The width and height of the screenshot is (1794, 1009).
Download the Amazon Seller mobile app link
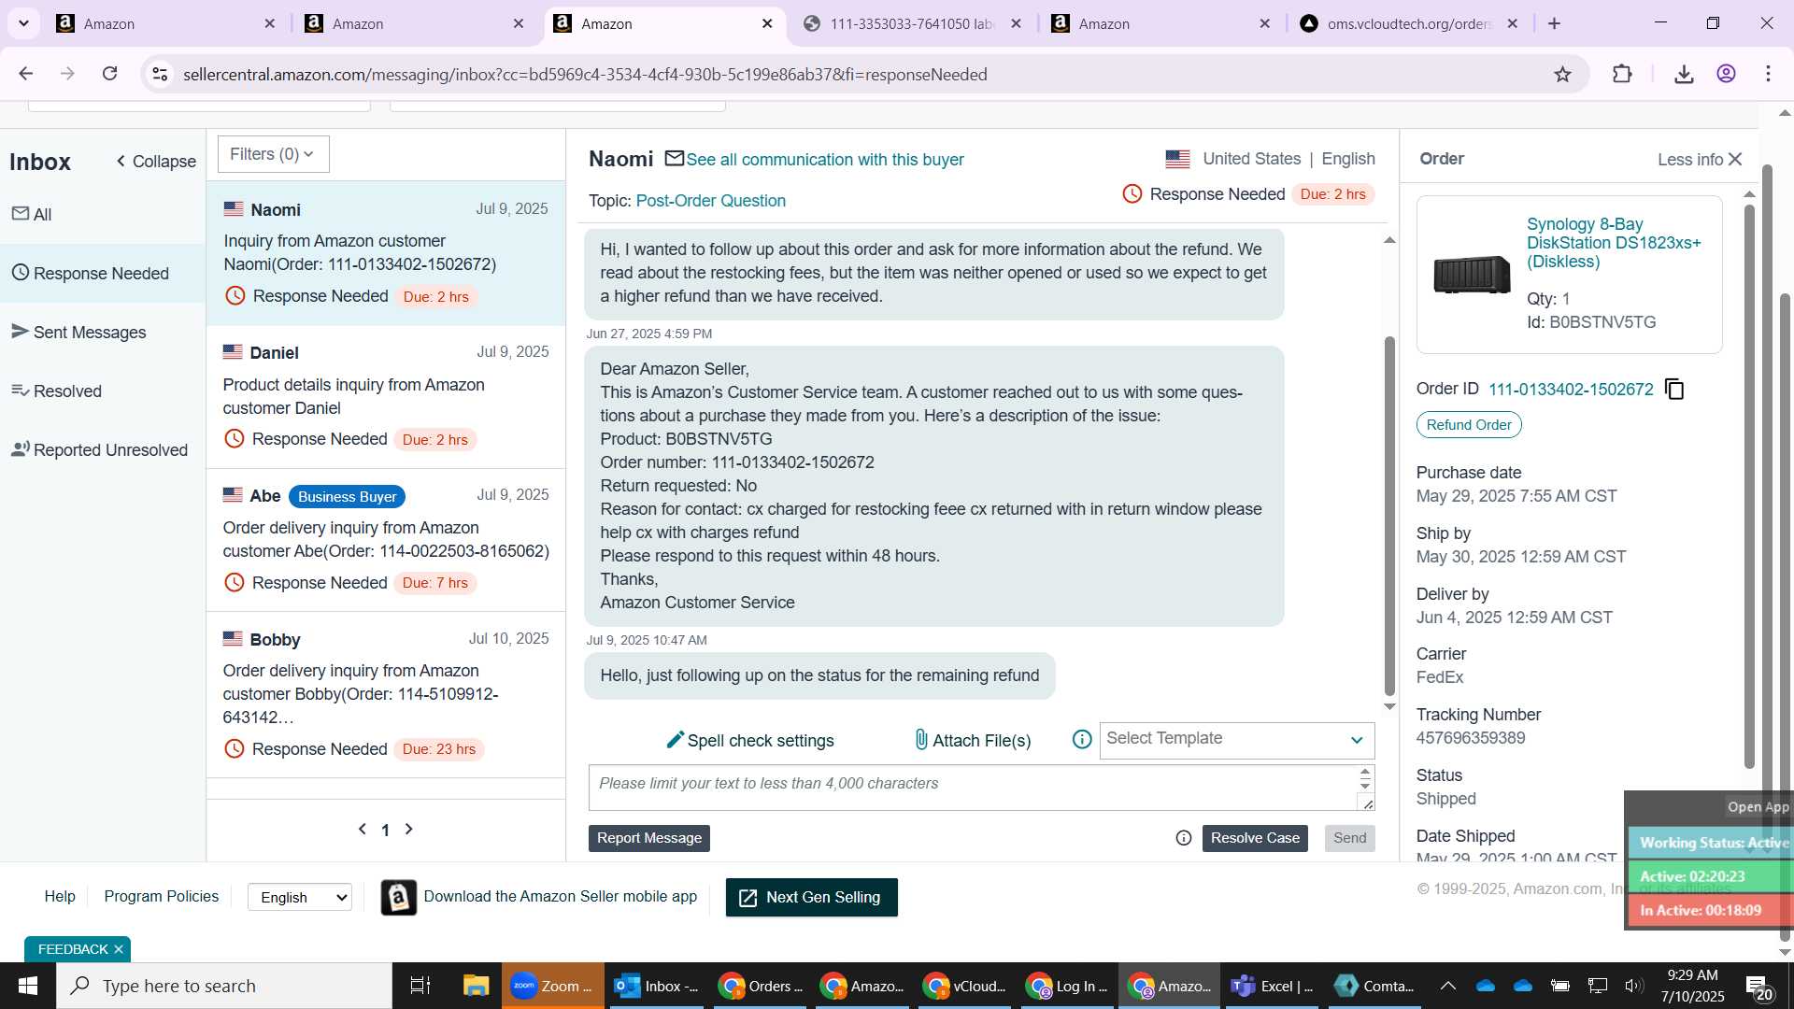[560, 896]
